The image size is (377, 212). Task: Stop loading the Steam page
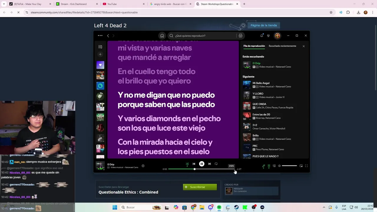[x=18, y=12]
